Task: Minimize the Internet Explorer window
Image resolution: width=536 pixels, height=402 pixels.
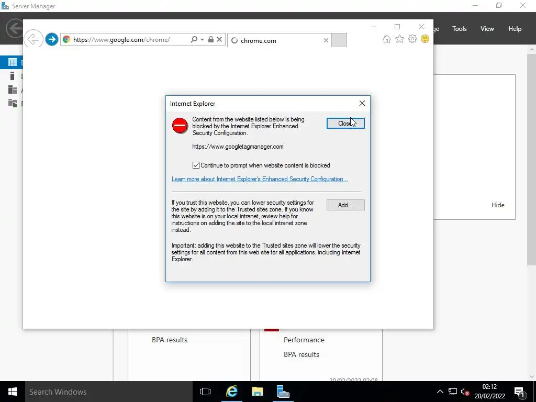Action: click(x=373, y=27)
